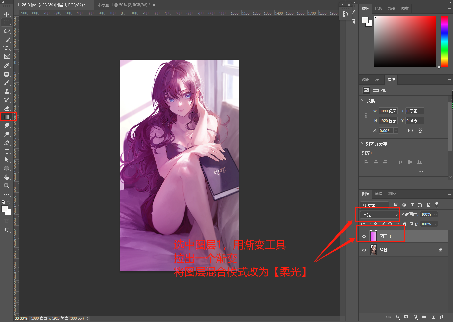Create a new fill or adjustment layer
This screenshot has height=322, width=453.
point(415,317)
